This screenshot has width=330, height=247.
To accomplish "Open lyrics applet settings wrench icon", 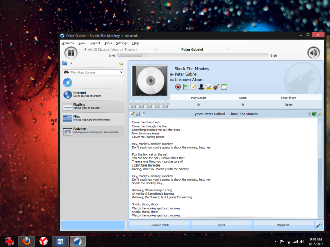I will point(320,114).
